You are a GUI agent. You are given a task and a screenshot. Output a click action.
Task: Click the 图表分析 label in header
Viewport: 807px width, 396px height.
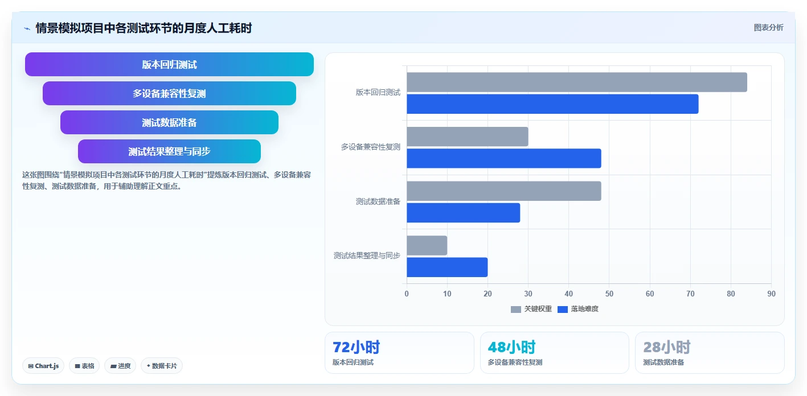tap(768, 27)
